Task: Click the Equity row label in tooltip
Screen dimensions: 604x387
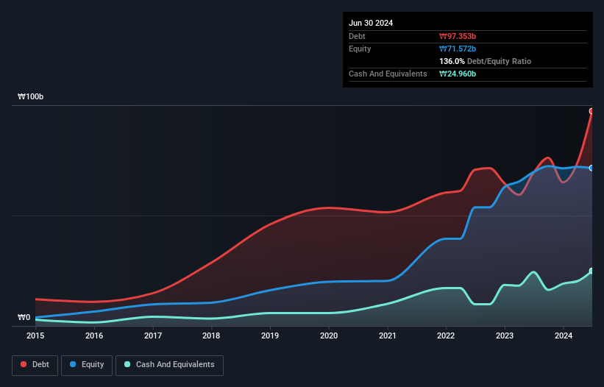Action: click(360, 49)
